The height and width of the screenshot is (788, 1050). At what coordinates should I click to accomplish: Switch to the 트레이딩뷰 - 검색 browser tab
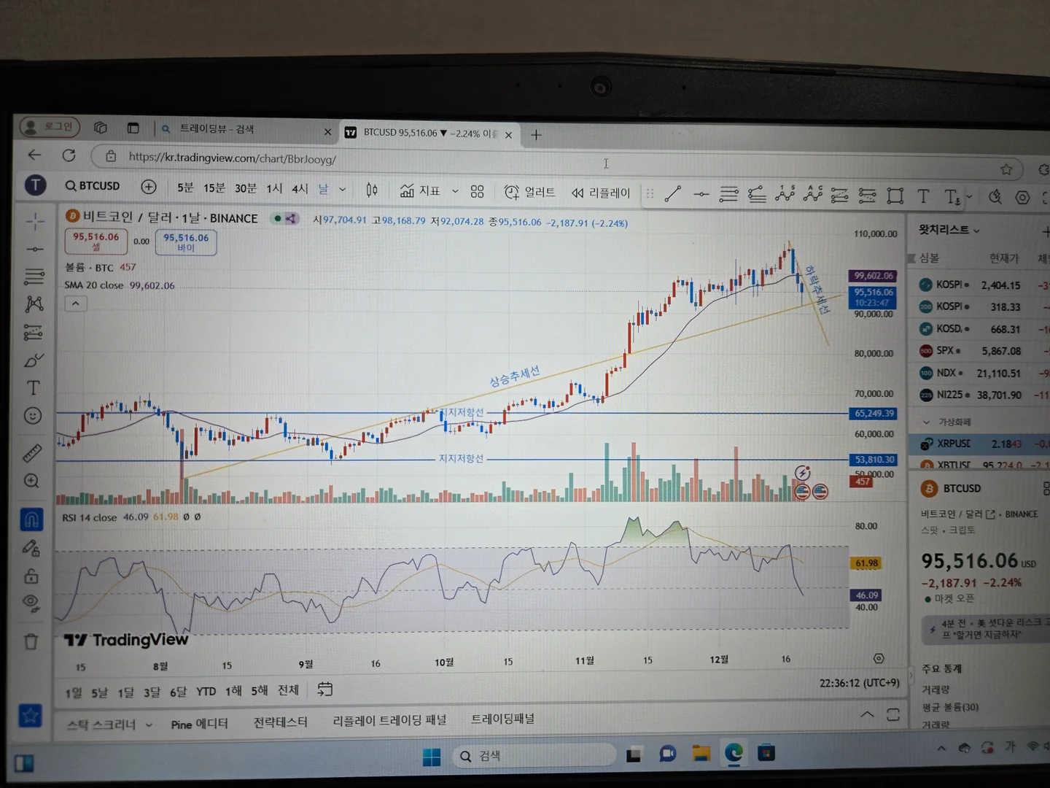coord(246,129)
